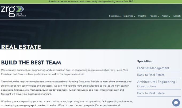Click the BUILD THE BEST TEAM heading
182x108 pixels.
(31, 63)
